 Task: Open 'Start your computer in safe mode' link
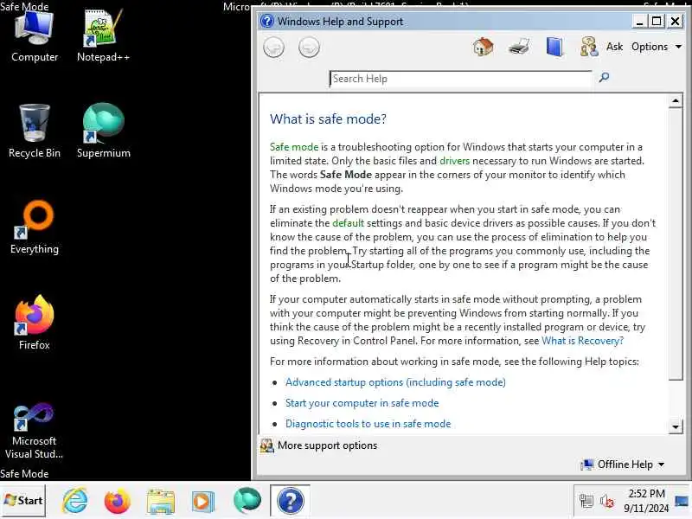[x=362, y=403]
